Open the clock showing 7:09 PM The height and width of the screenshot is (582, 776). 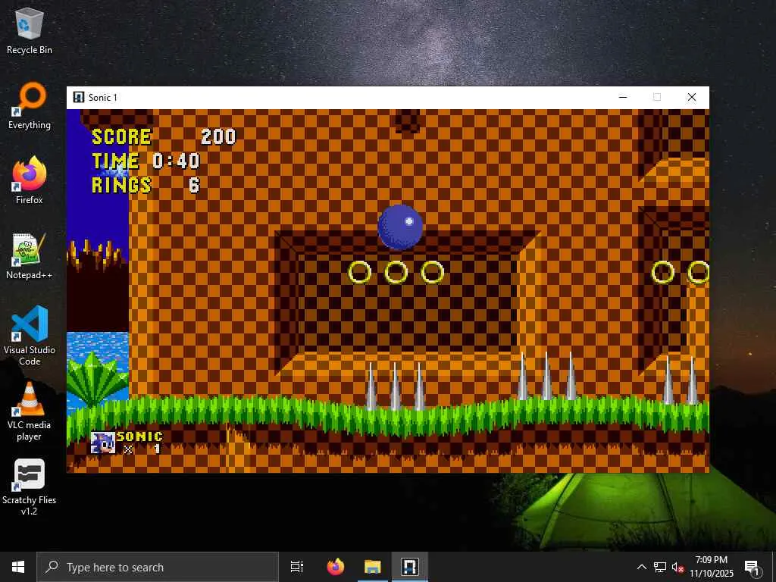[x=712, y=567]
